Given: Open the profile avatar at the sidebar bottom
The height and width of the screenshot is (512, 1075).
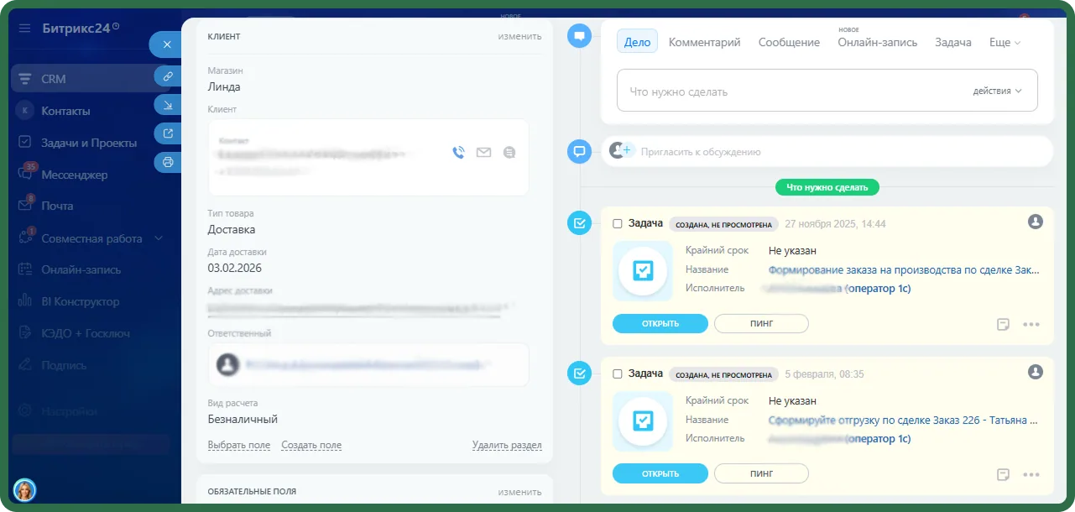Looking at the screenshot, I should (x=24, y=489).
